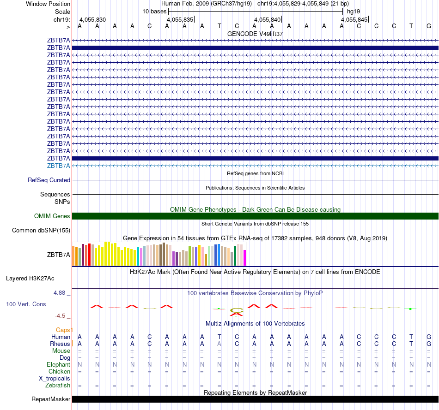Open 'Publications: Sequences in Scientific Articles' title
Screen dimensions: 439x410
255,188
